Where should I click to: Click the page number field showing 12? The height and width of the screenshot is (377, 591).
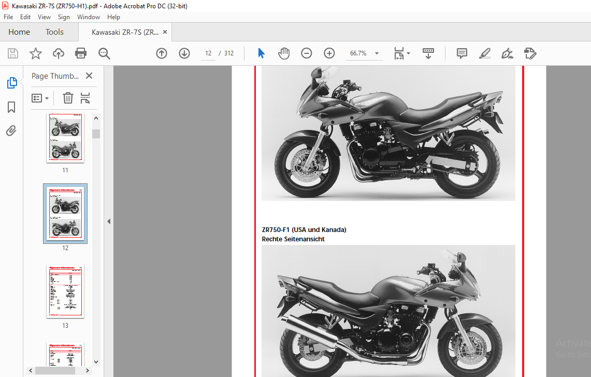pos(208,53)
